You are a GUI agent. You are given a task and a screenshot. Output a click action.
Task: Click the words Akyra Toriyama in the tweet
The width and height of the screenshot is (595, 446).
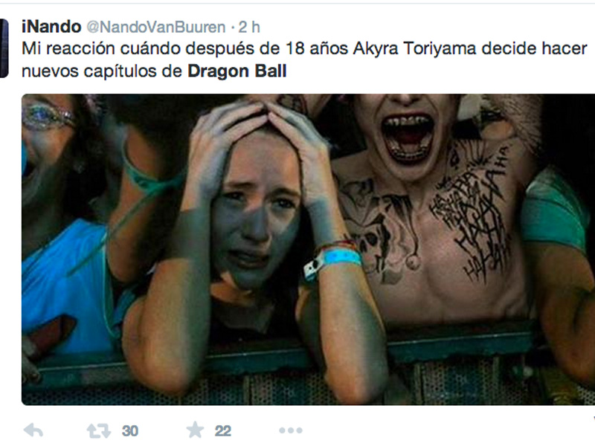[414, 49]
